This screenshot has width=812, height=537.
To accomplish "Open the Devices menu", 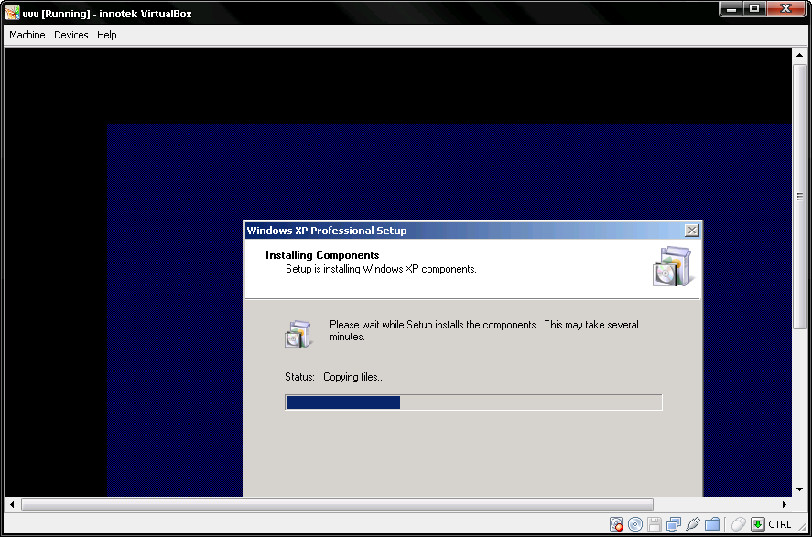I will [x=70, y=35].
